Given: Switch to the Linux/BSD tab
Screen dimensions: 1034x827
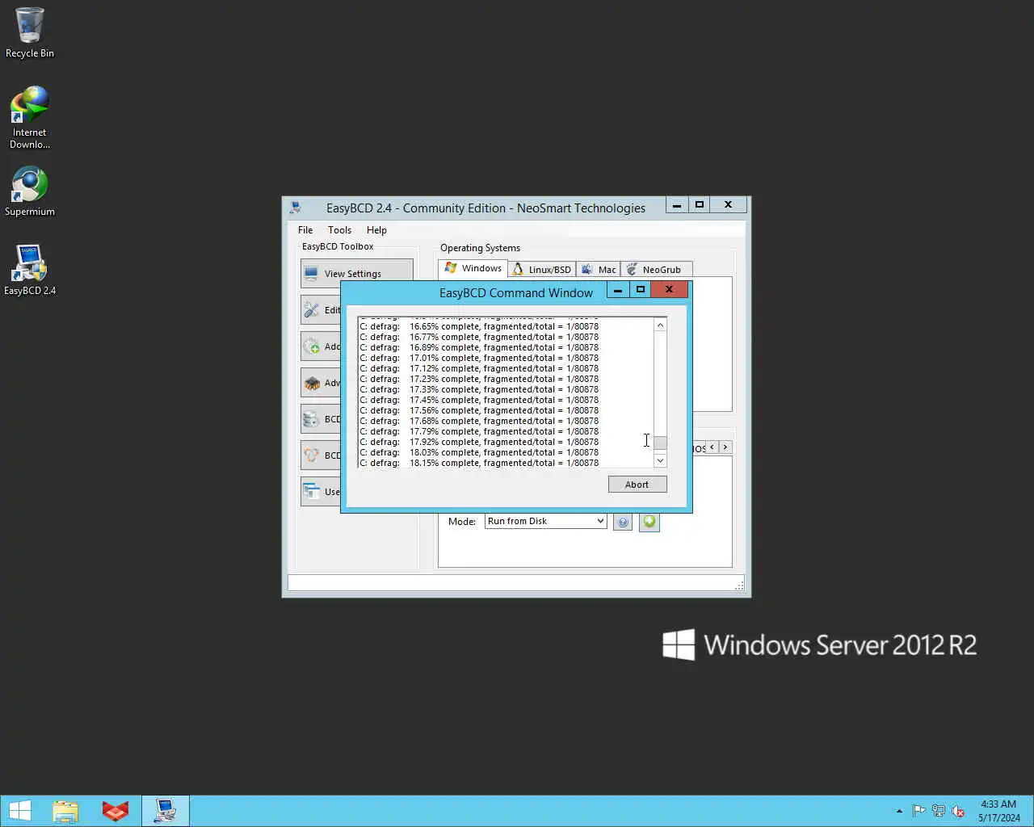Looking at the screenshot, I should pos(542,269).
